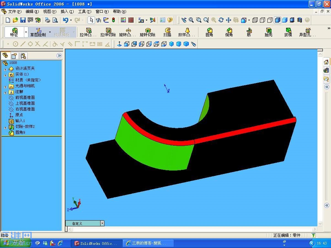Open the 视图(V) menu

(x=49, y=12)
